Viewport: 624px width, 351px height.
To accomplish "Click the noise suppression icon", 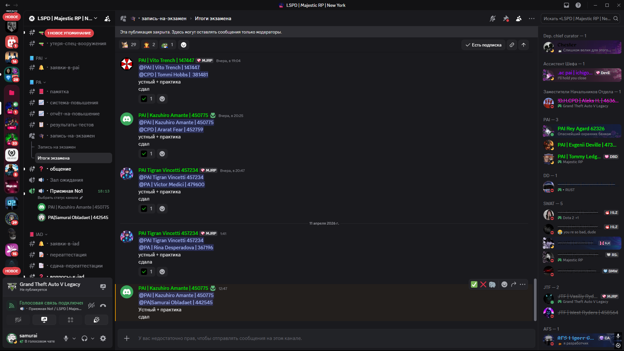I will 91,305.
